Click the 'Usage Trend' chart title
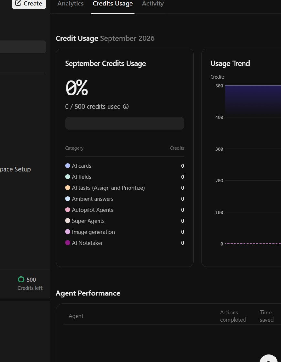The image size is (281, 362). tap(230, 63)
